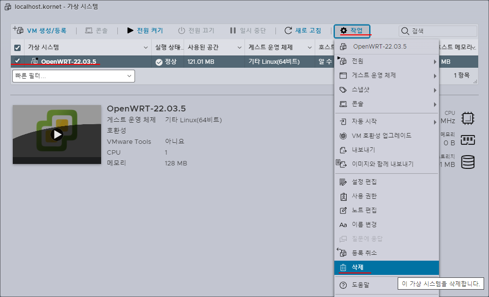
Task: Expand the 자동 시작 submenu
Action: pos(386,121)
